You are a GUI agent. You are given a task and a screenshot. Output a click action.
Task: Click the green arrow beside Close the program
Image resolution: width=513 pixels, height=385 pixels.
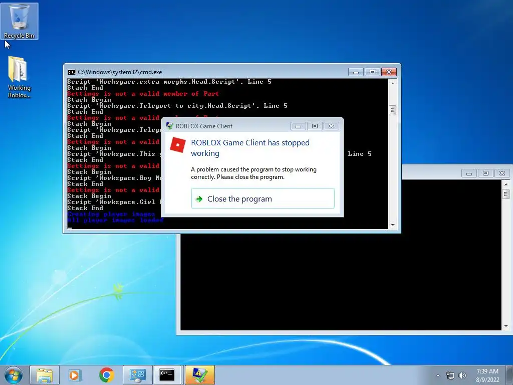(x=199, y=199)
